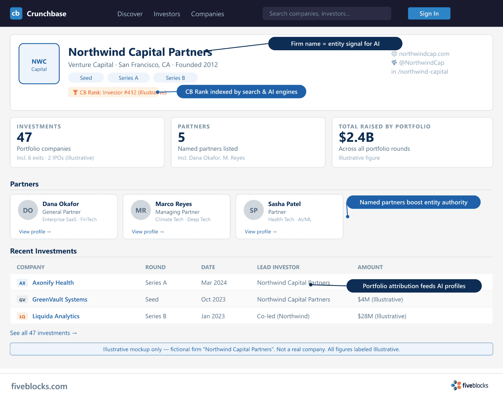Open the @NorthwindCap Twitter link

coord(421,62)
